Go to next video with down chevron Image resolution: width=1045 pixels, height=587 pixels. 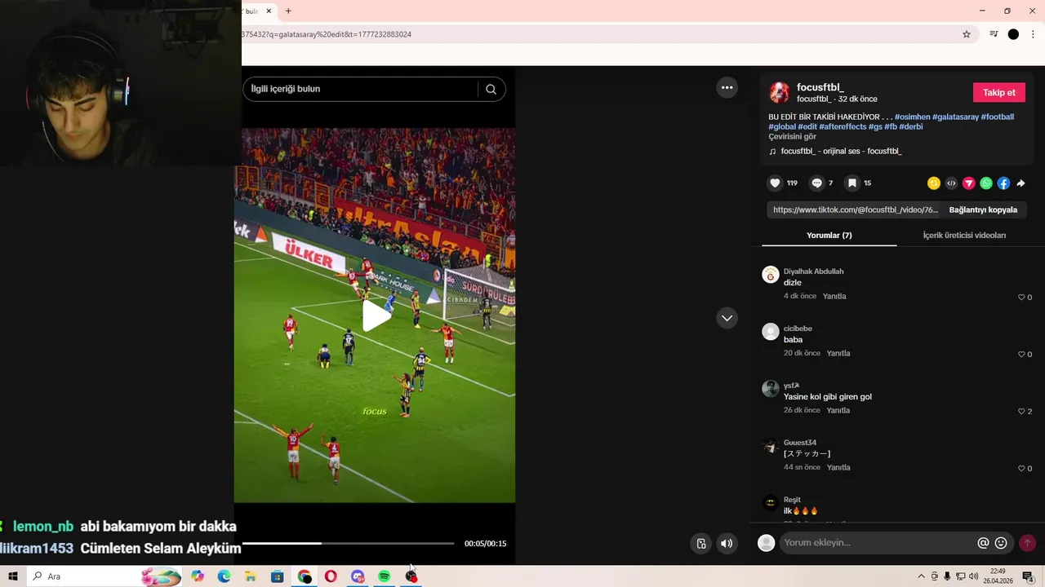click(727, 318)
